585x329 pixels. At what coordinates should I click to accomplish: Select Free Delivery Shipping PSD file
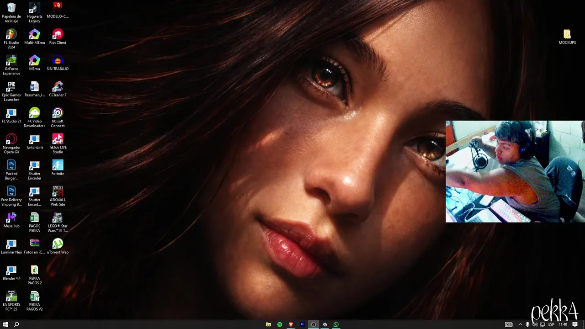(11, 196)
